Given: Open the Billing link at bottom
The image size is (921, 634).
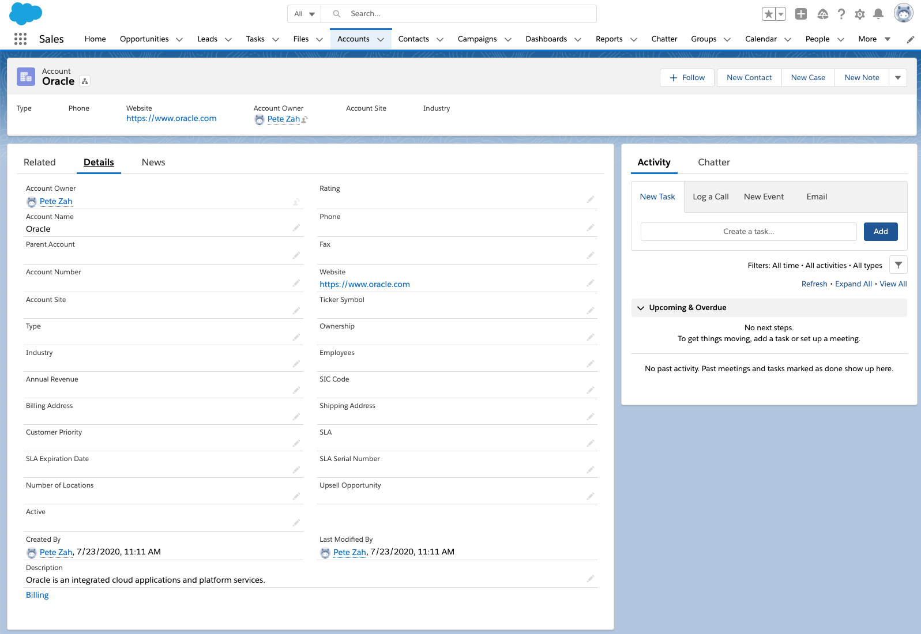Looking at the screenshot, I should [x=37, y=595].
